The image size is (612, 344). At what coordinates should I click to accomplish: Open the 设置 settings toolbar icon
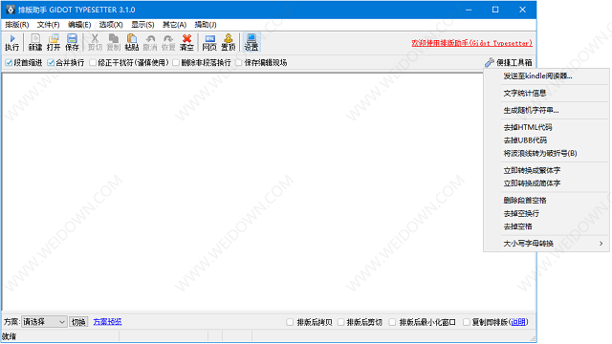[x=251, y=42]
